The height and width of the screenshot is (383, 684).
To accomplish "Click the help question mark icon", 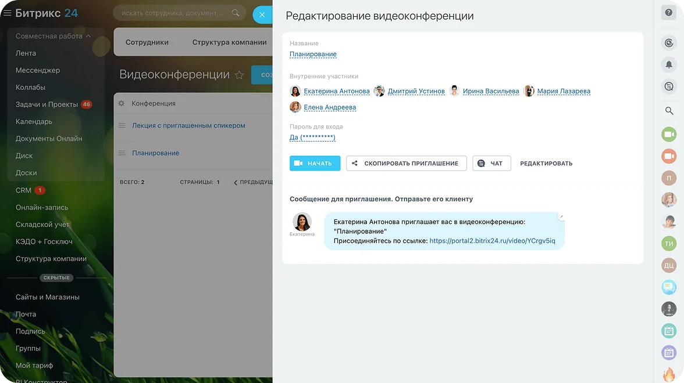I will (669, 13).
